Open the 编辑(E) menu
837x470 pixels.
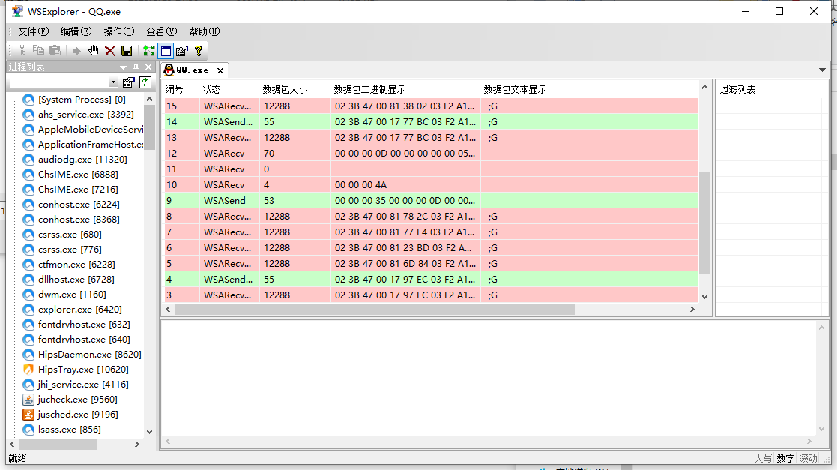tap(76, 31)
